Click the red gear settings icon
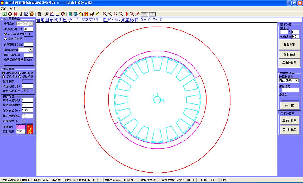The height and width of the screenshot is (183, 303). point(15,14)
